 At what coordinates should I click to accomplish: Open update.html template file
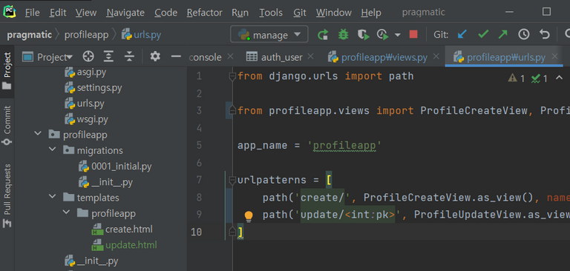[x=125, y=245]
